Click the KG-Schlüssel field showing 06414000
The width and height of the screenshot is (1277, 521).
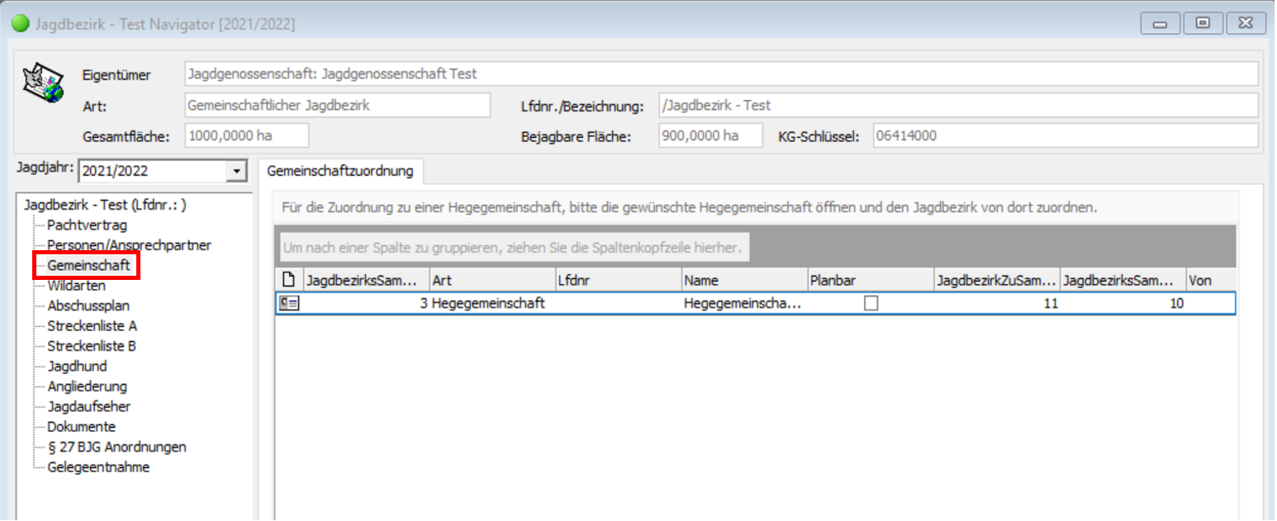coord(1064,135)
